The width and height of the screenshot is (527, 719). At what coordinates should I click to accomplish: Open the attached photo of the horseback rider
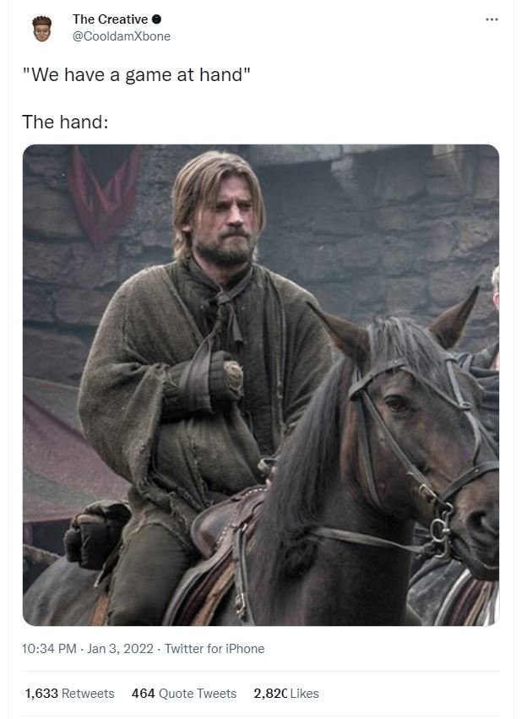pyautogui.click(x=261, y=385)
